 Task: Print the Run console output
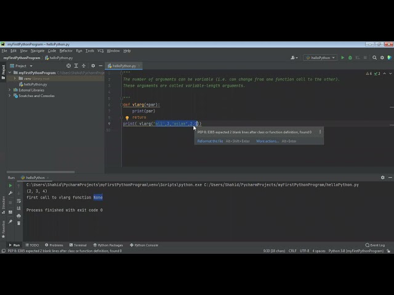[x=19, y=216]
